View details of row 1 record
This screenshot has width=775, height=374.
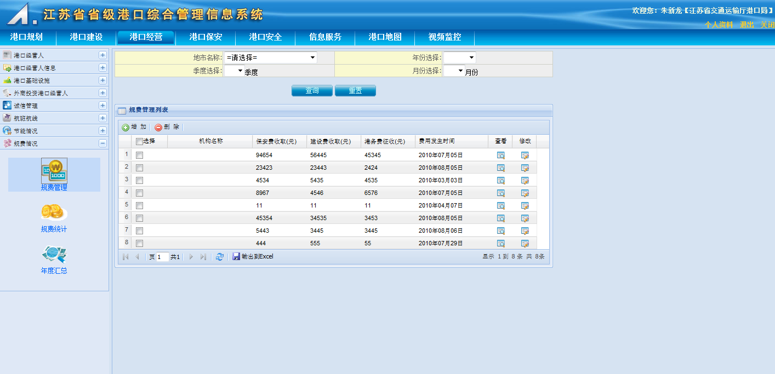[x=500, y=156]
